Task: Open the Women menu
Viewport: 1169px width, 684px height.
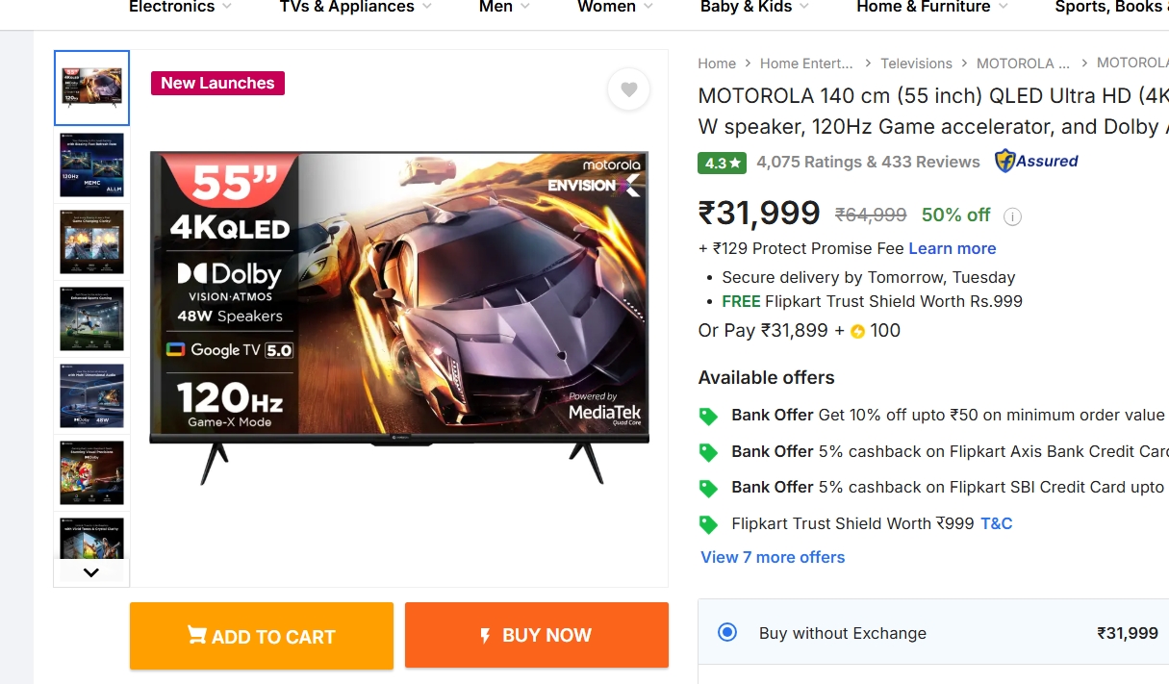Action: 614,8
